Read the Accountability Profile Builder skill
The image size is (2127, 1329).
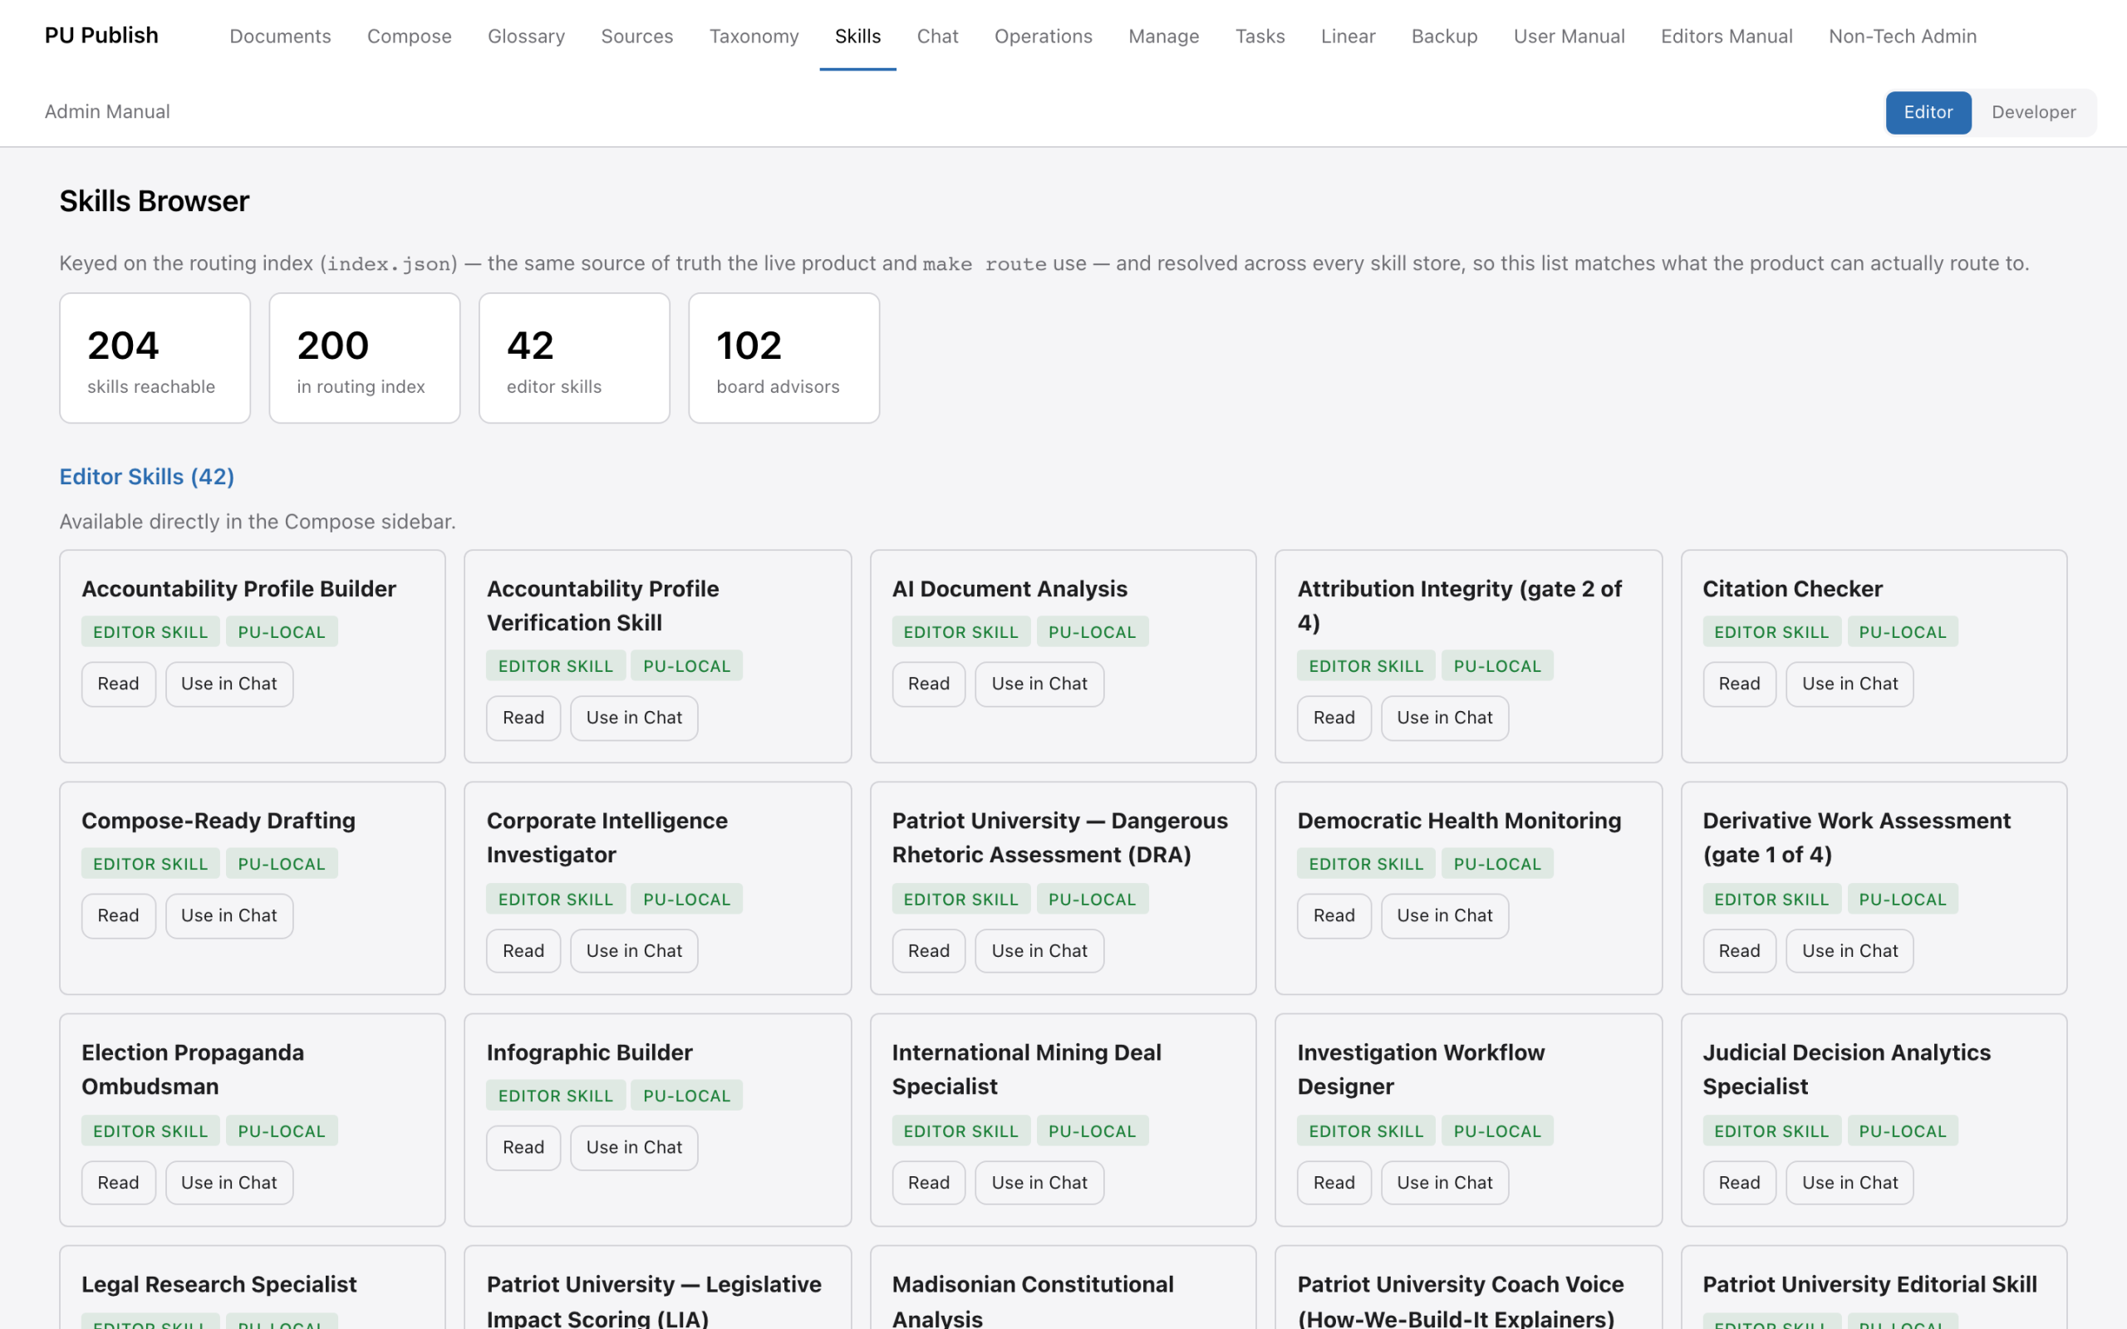pyautogui.click(x=119, y=684)
